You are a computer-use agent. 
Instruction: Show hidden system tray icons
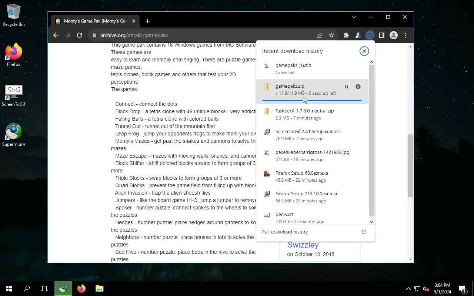click(408, 289)
